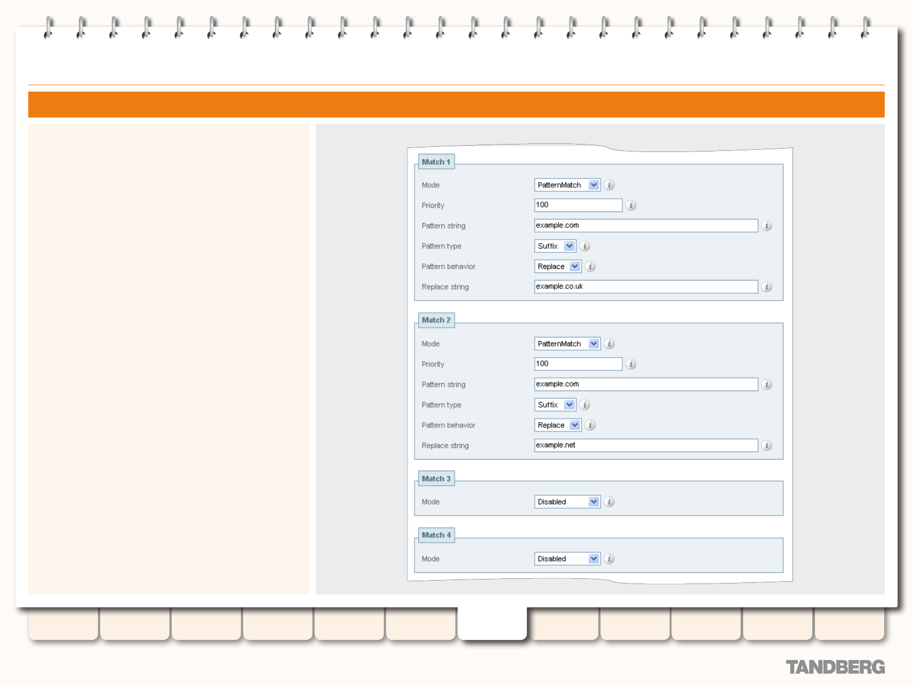Click Pattern behavior label in Match 2
Screen dimensions: 913x686
448,425
